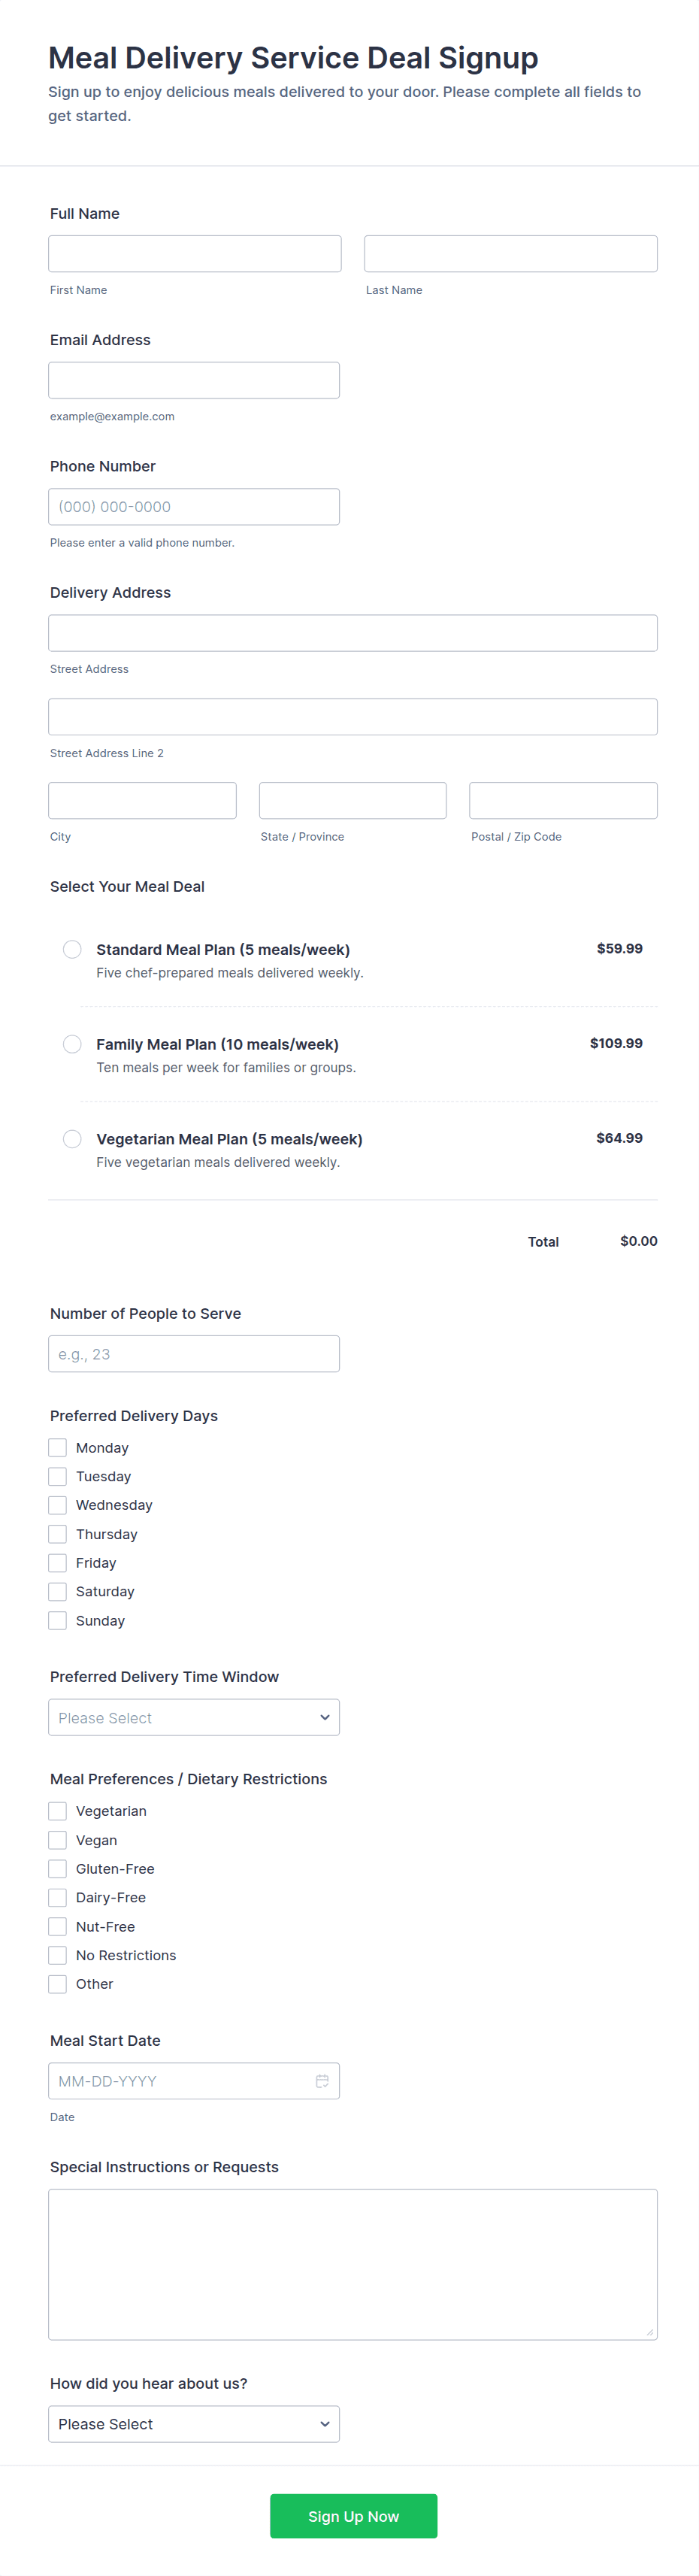Tick the Wednesday delivery day checkbox
699x2576 pixels.
58,1505
